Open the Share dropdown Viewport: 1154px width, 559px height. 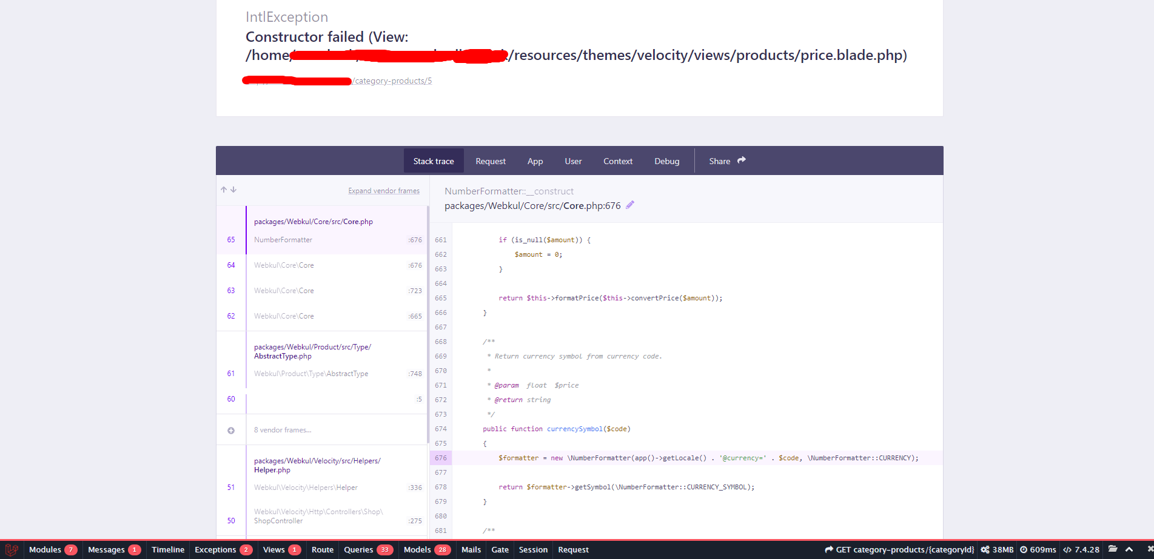click(x=727, y=161)
